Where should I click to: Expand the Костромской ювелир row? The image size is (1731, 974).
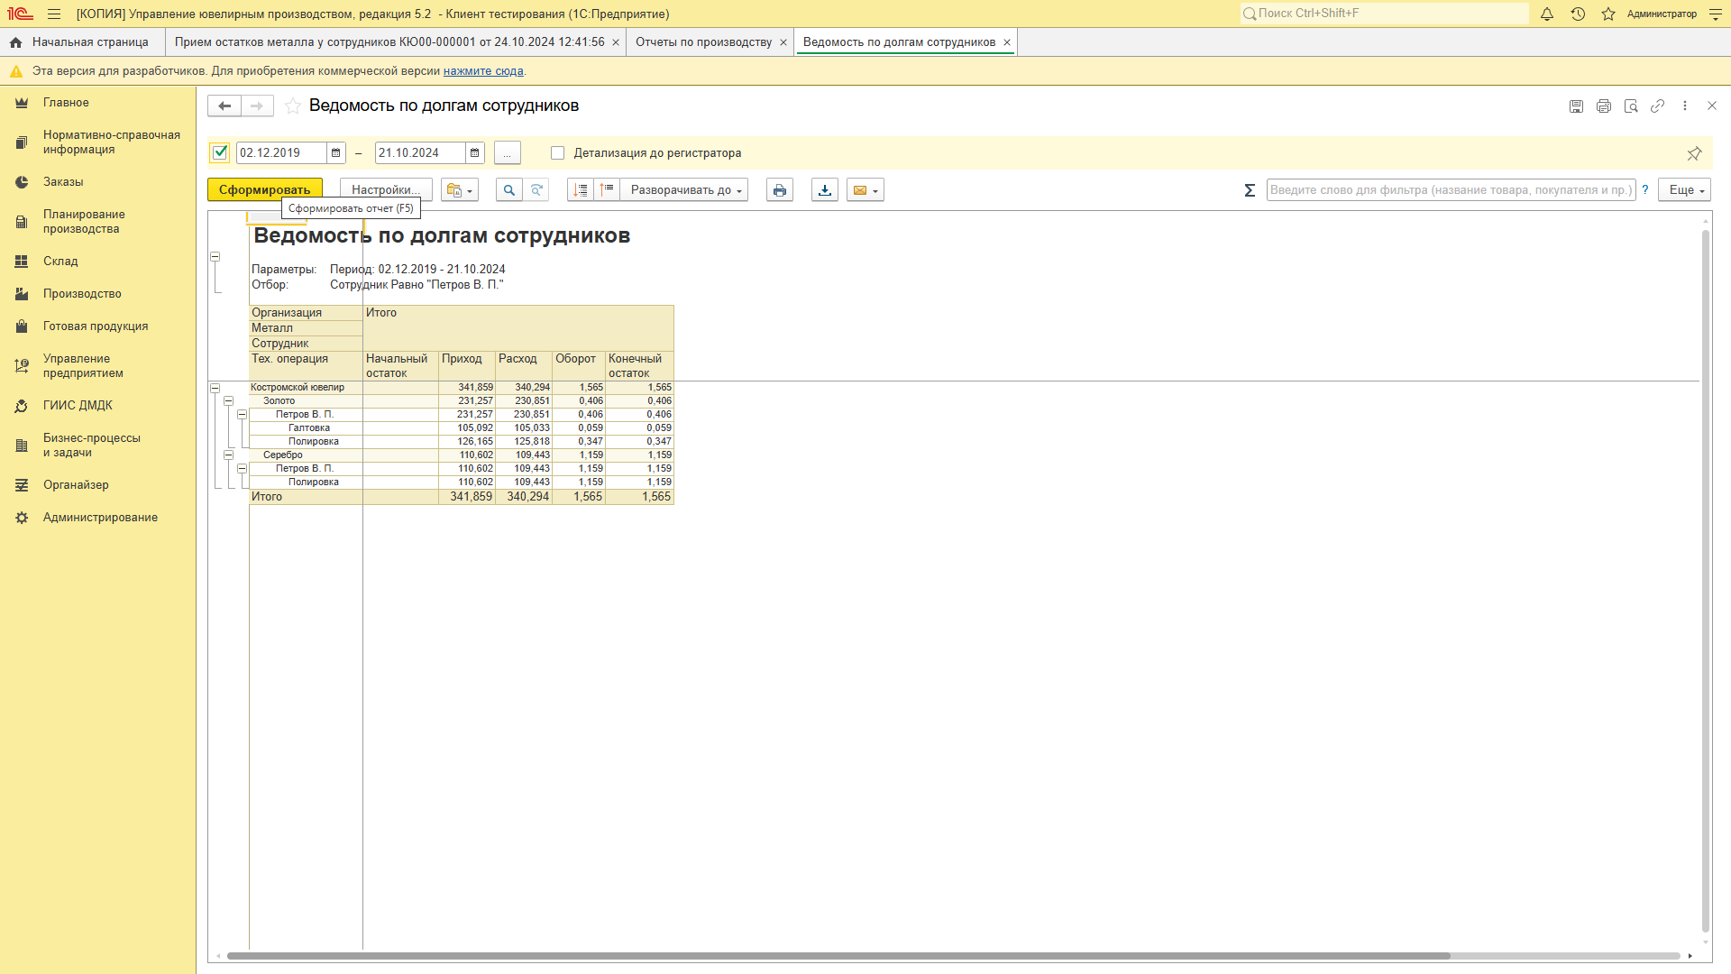[x=214, y=387]
